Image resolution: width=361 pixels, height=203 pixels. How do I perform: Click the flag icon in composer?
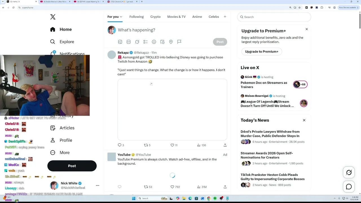point(179,42)
